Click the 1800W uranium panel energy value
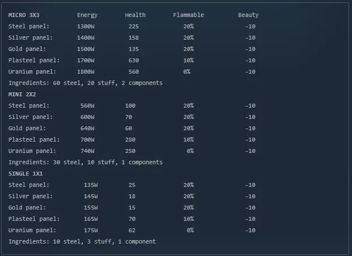Viewport: 352px width, 256px height. point(86,71)
